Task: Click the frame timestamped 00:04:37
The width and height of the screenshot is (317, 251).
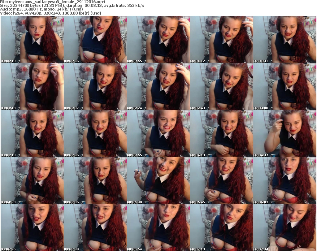Action: [285, 133]
